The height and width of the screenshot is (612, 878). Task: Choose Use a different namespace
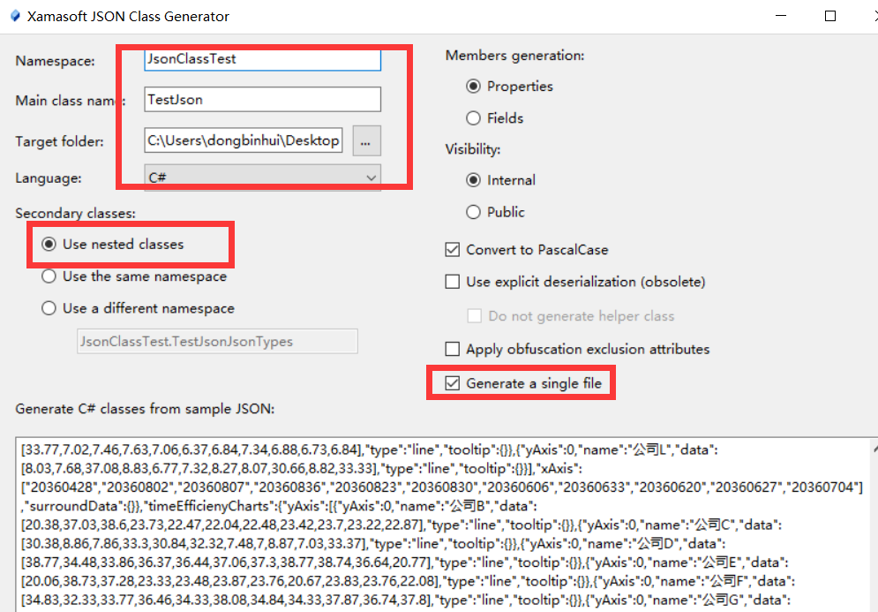click(x=49, y=308)
